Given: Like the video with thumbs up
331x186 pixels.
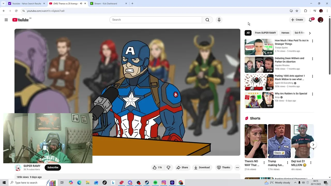Looking at the screenshot, I should pos(157,167).
